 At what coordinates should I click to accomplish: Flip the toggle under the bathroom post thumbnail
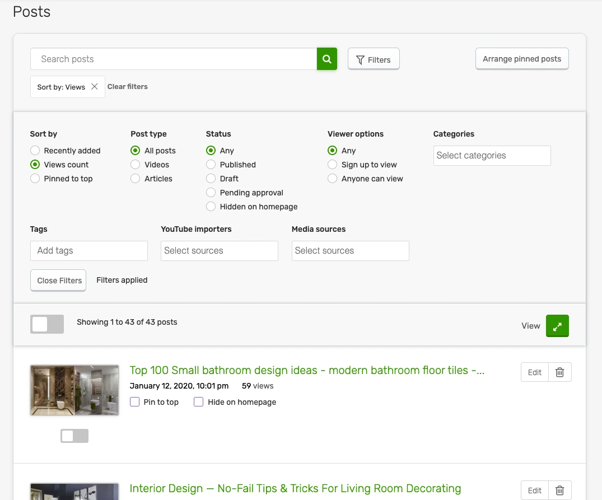tap(74, 436)
